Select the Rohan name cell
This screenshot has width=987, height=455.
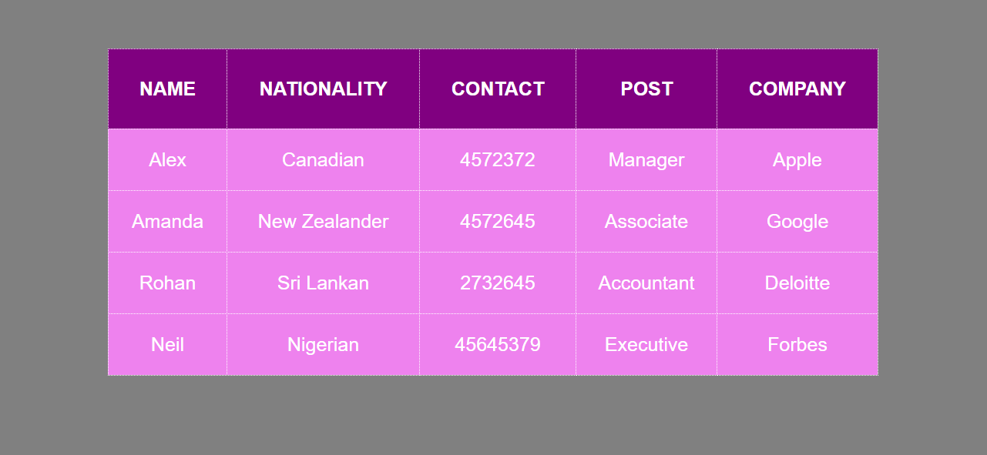(167, 283)
